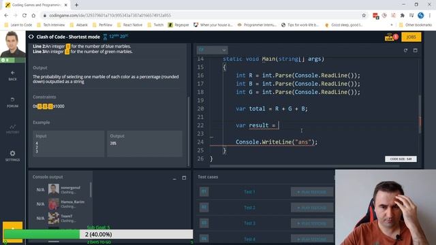
Task: Maximize the code editor panel
Action: tap(415, 50)
